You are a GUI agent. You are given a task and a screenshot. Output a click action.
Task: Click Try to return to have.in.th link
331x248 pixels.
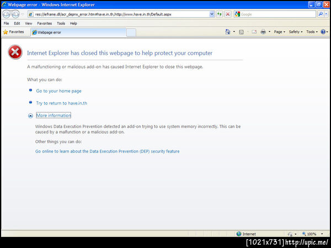(x=61, y=103)
